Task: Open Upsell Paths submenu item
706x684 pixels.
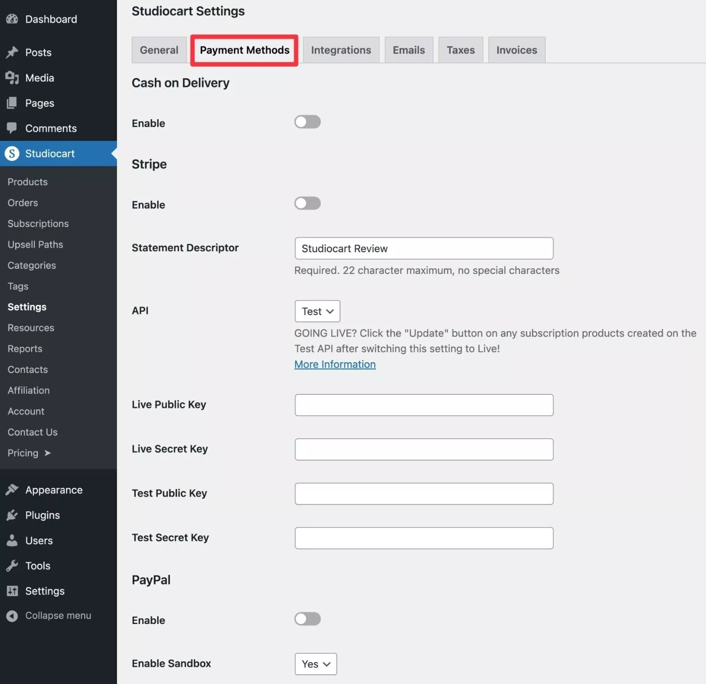Action: (35, 245)
